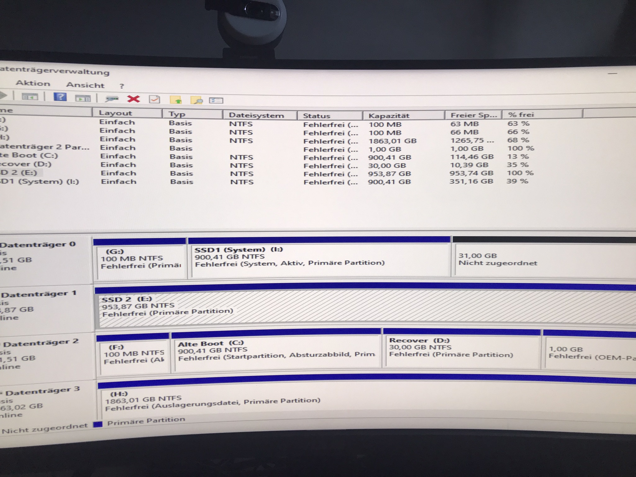Click the folder with magnifier icon

[197, 100]
